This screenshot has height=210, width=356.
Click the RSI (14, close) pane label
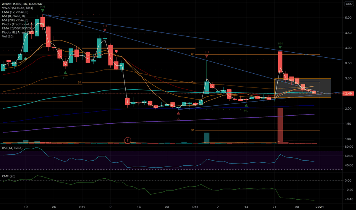tap(12, 148)
